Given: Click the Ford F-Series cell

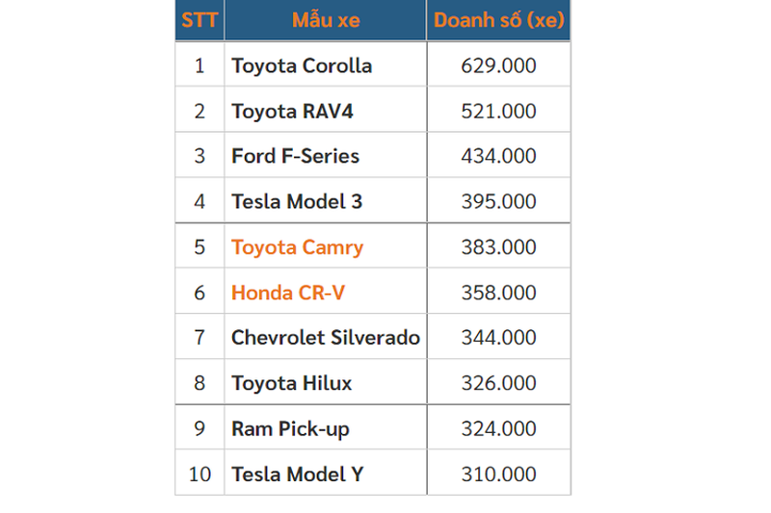Looking at the screenshot, I should coord(295,156).
